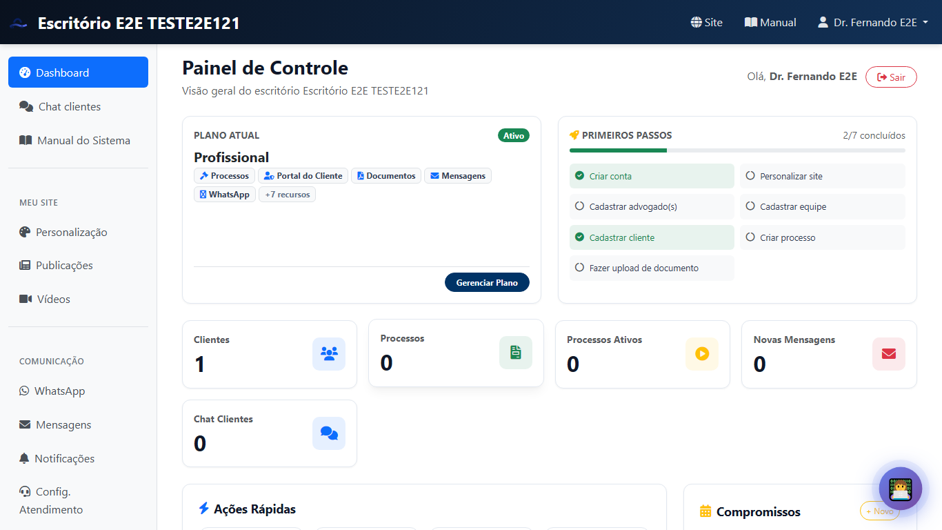The image size is (942, 530).
Task: Click the document icon in Processos card
Action: [x=516, y=353]
